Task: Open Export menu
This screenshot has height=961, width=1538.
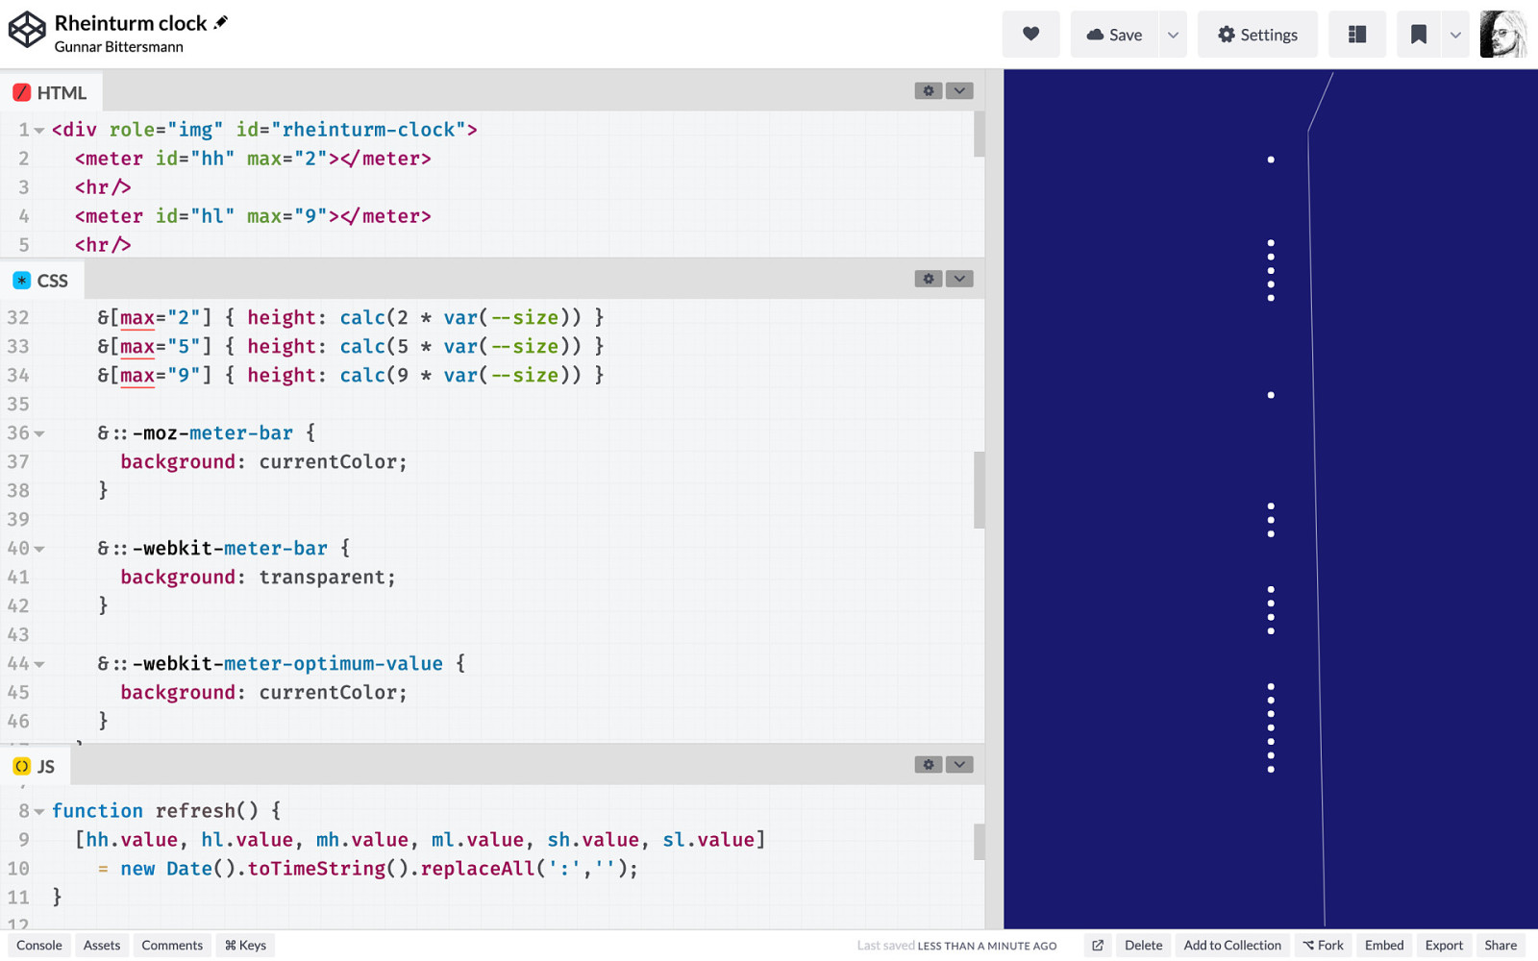Action: click(1444, 945)
